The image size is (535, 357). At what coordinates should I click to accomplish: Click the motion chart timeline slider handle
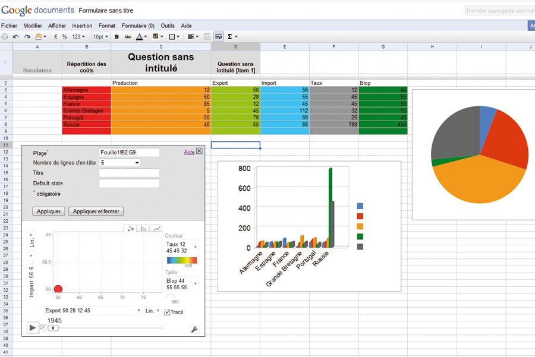coord(53,327)
